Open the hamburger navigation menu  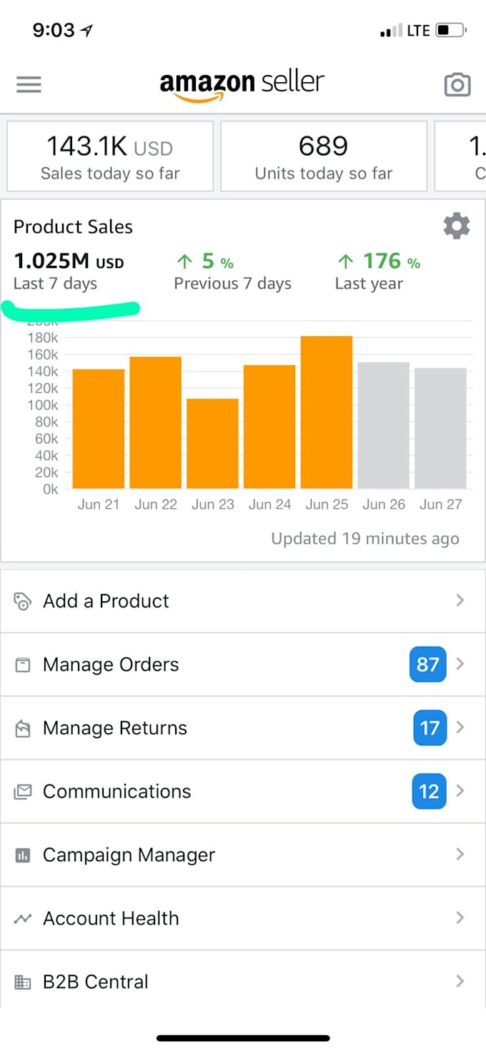point(29,84)
